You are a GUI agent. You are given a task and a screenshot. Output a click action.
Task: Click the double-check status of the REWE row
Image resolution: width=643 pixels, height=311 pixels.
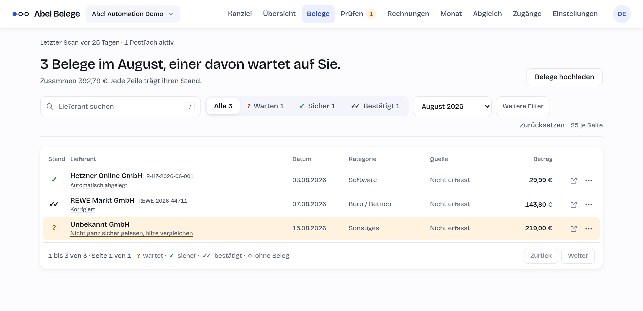point(54,204)
